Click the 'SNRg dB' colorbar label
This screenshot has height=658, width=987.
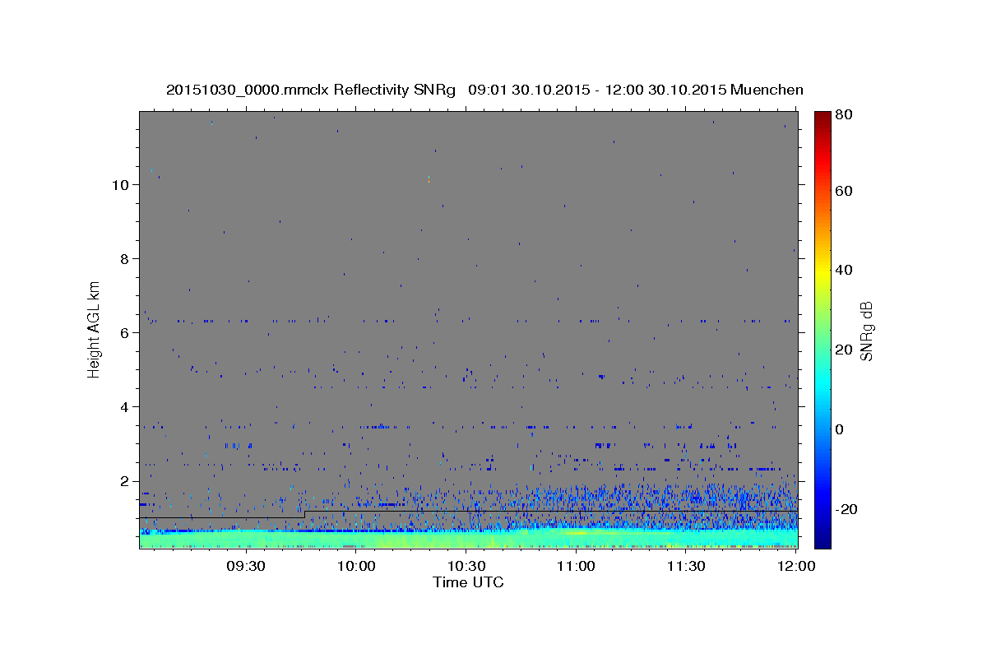pyautogui.click(x=865, y=331)
